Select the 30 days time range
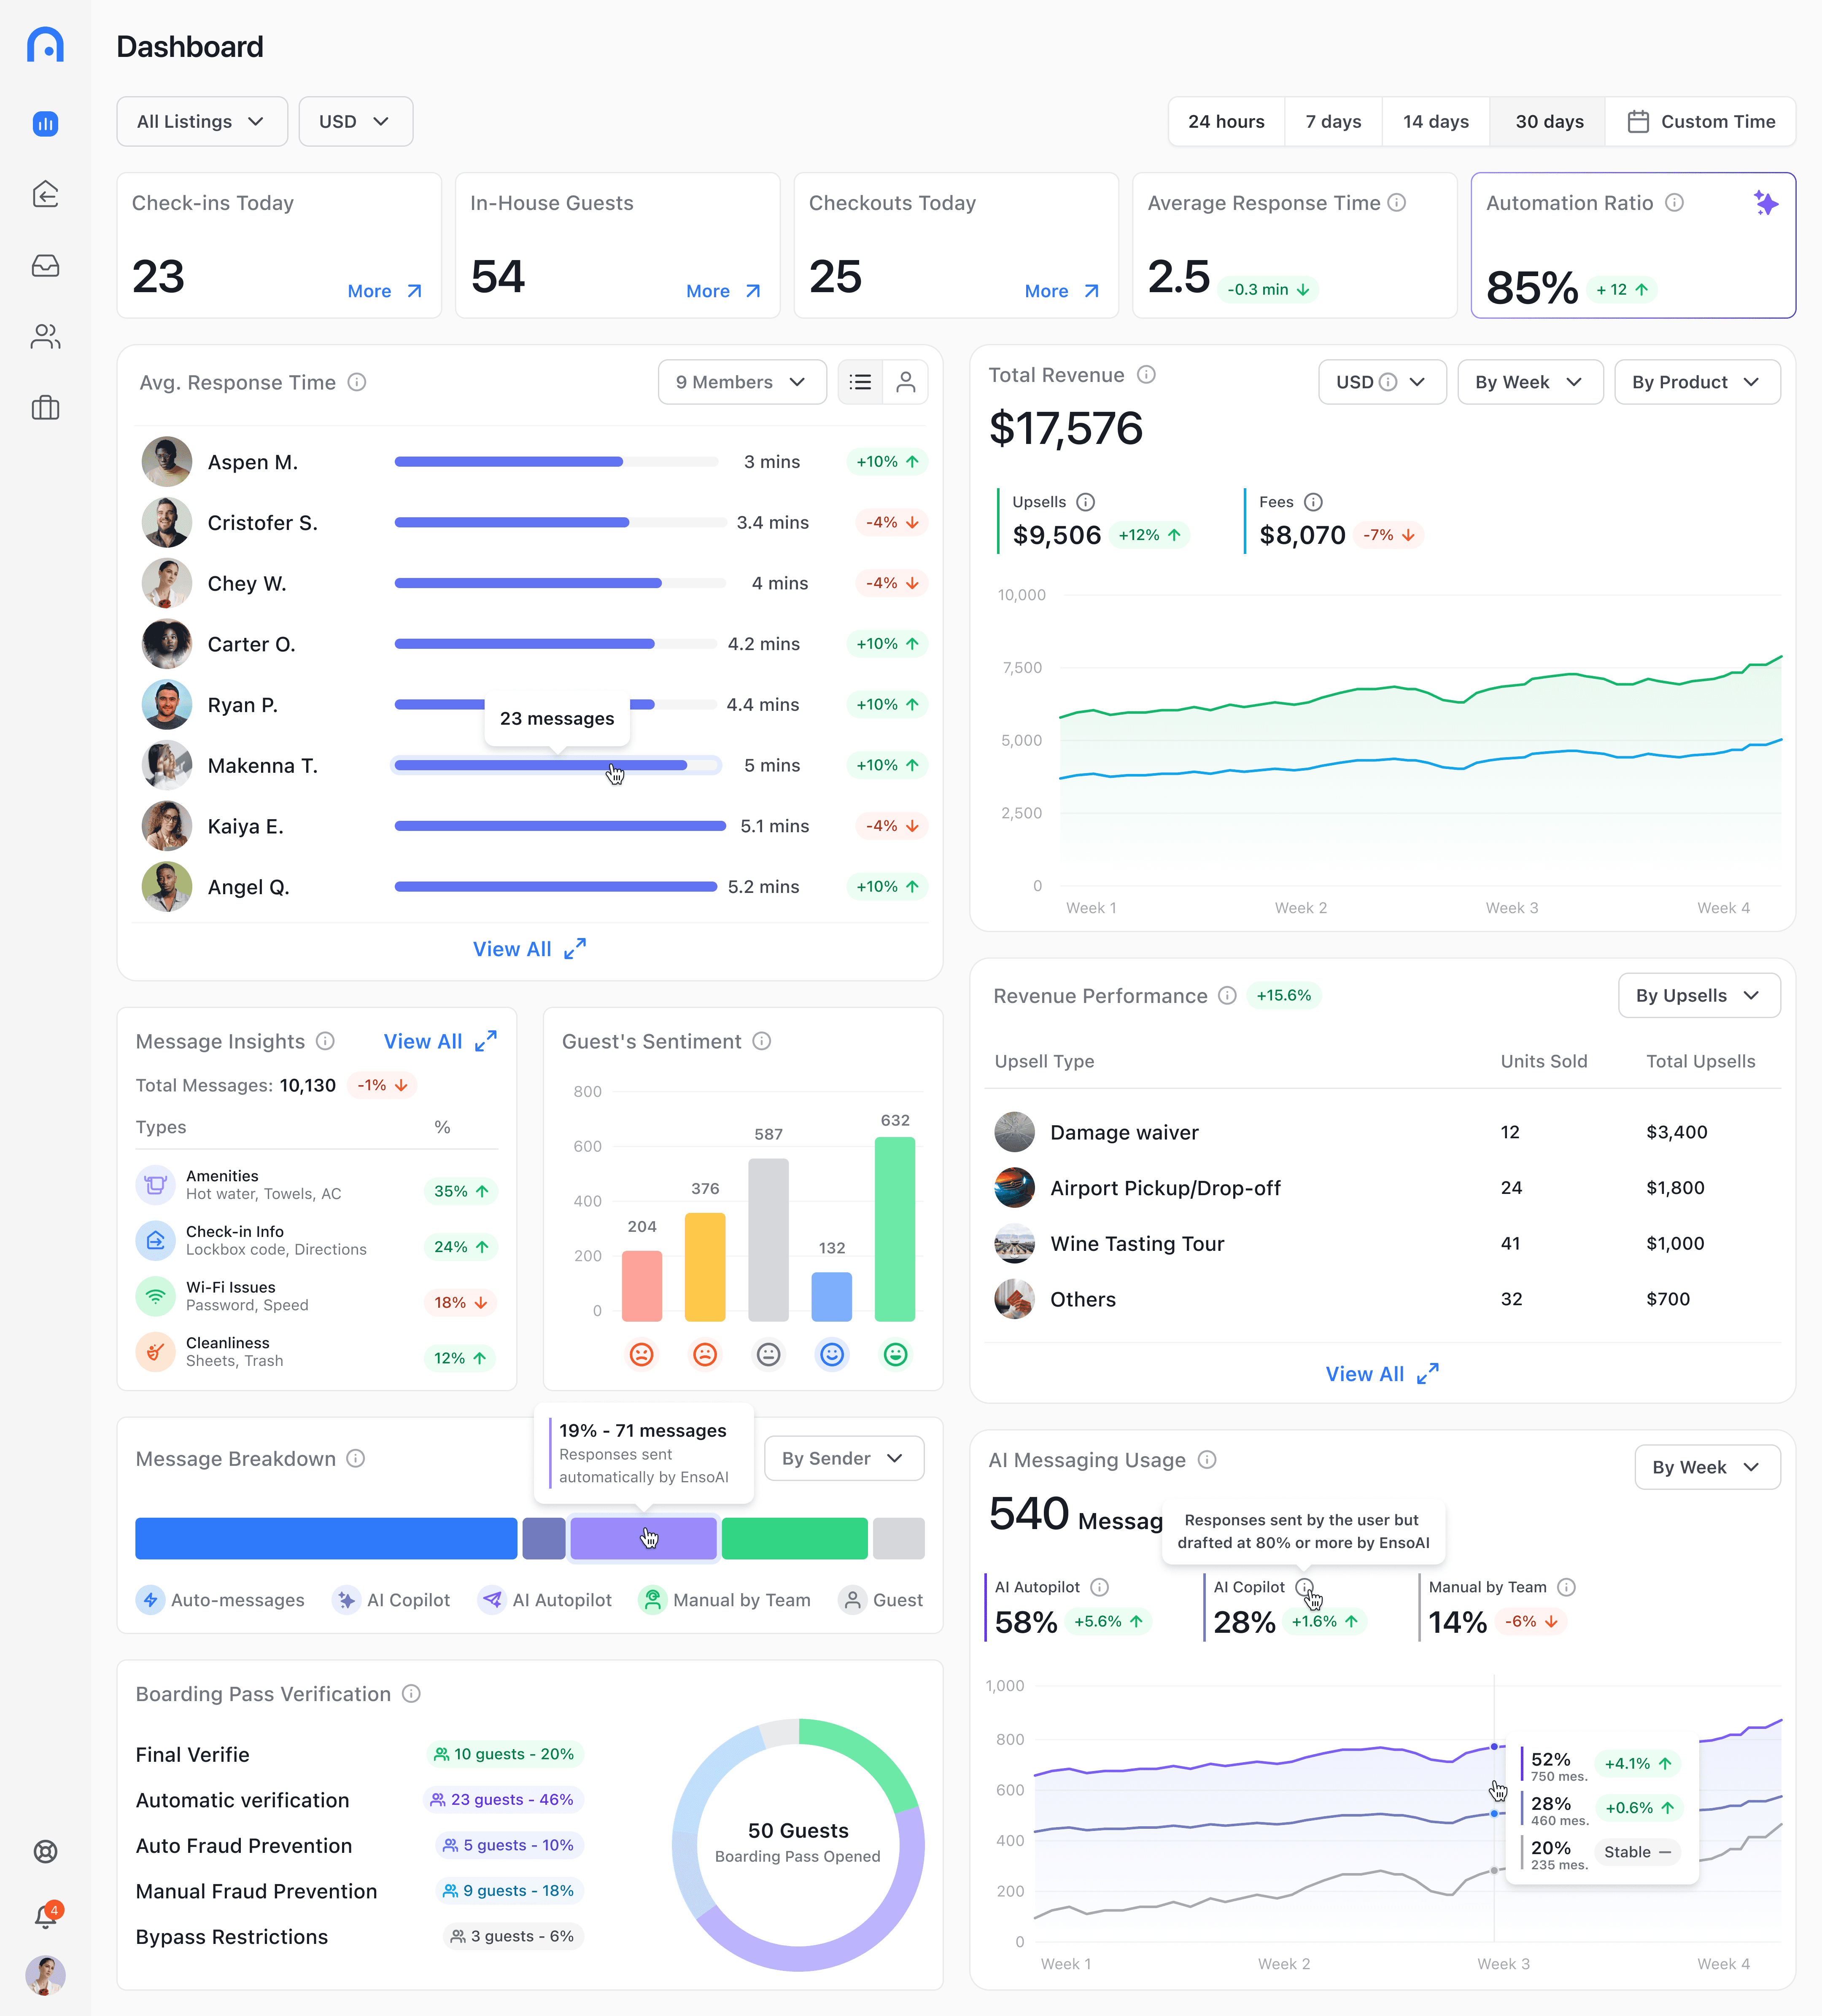 pyautogui.click(x=1549, y=121)
